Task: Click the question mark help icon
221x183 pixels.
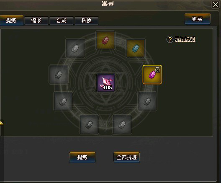Action: click(170, 39)
